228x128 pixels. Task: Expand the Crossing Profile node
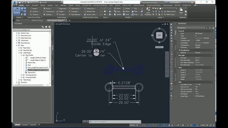pyautogui.click(x=21, y=78)
